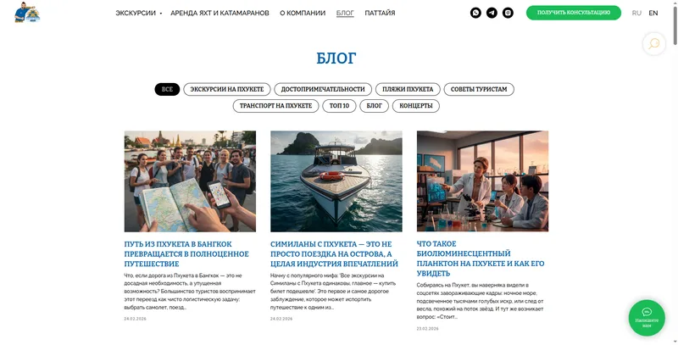Filter by ТОП 10 tag

(339, 106)
